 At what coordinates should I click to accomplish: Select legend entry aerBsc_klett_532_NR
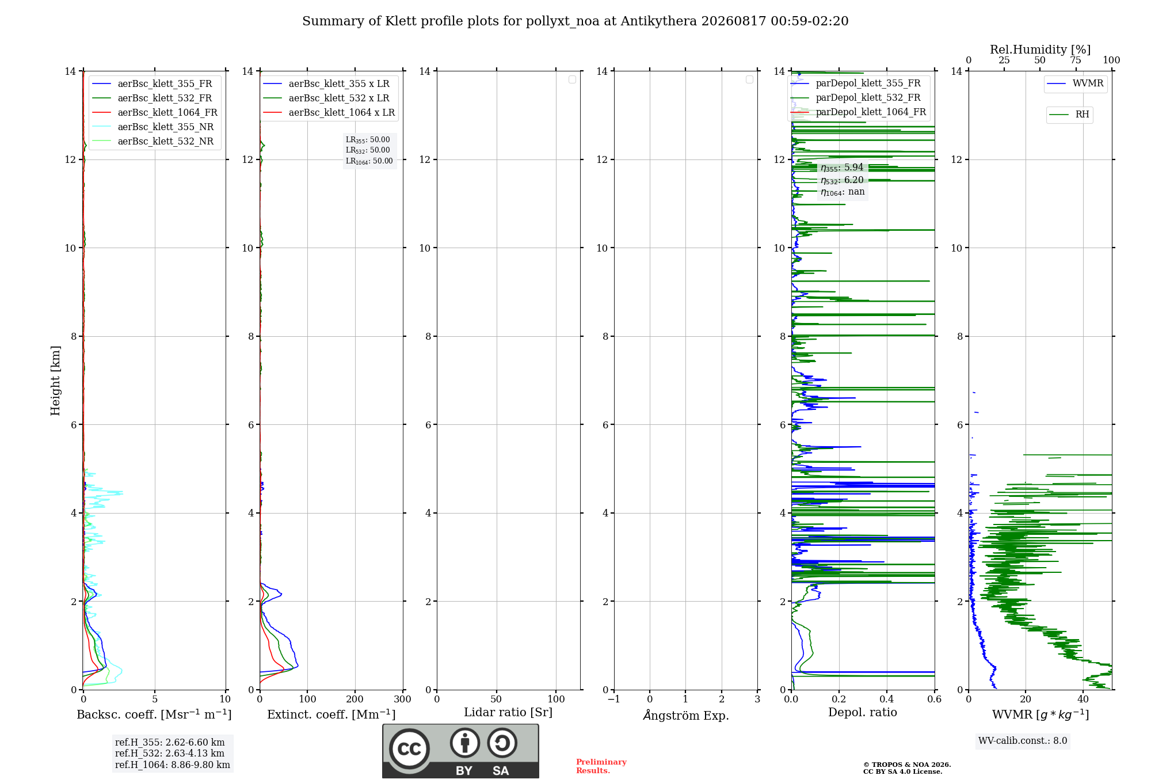point(153,142)
